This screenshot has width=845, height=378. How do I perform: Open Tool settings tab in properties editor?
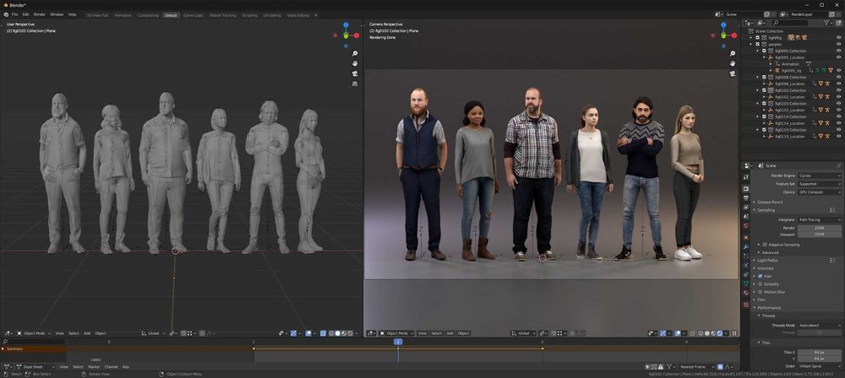[x=746, y=176]
